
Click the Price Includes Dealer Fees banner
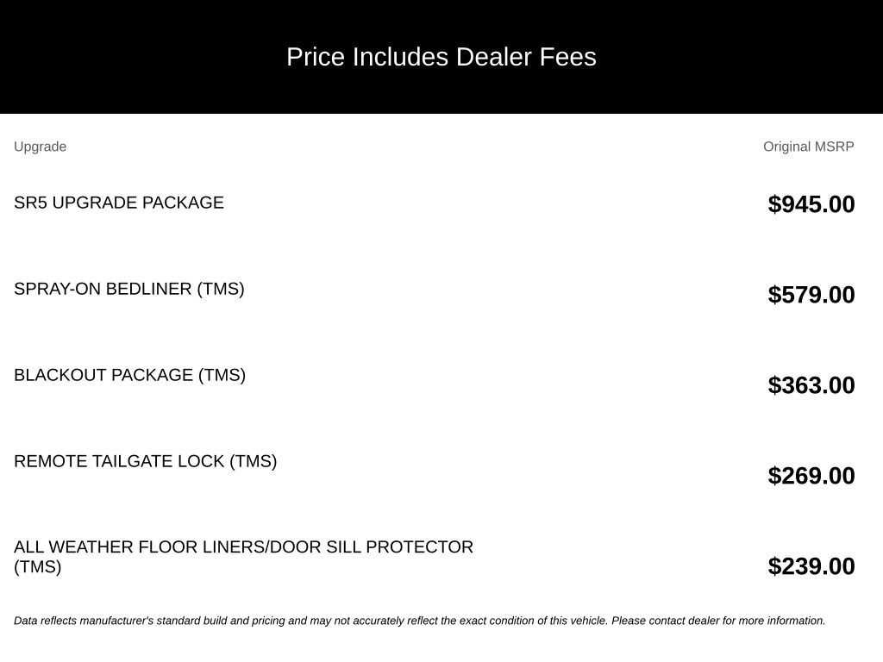coord(441,57)
